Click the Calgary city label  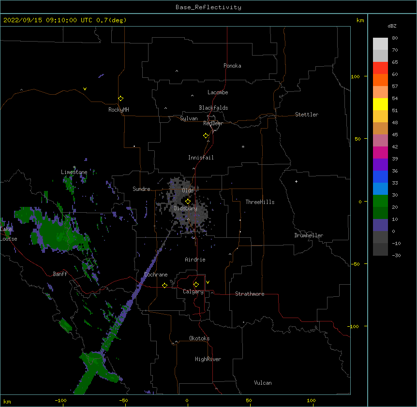193,291
